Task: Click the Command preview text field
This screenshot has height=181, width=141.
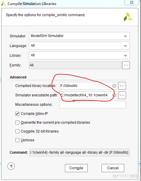Action: click(80, 152)
